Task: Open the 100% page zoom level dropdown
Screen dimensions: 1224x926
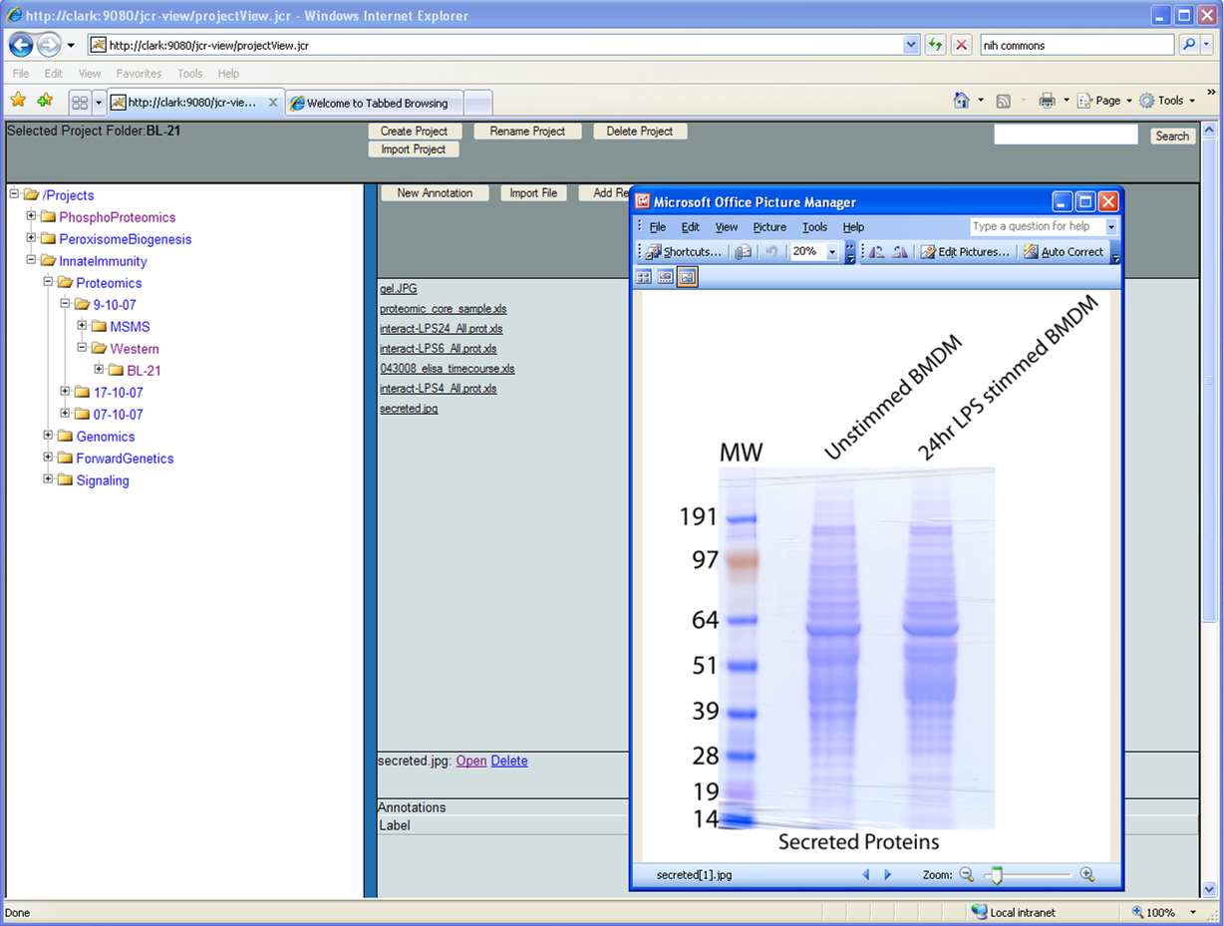Action: point(1193,912)
